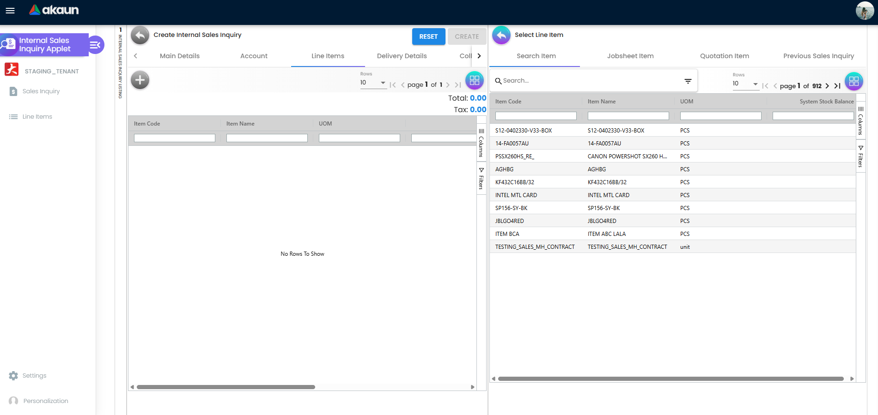Viewport: 878px width, 415px height.
Task: Go to next page of 912 item pages
Action: click(x=827, y=86)
